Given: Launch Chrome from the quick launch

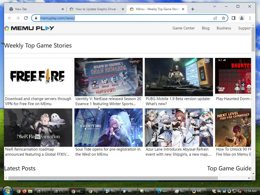Looking at the screenshot, I should click(18, 191).
